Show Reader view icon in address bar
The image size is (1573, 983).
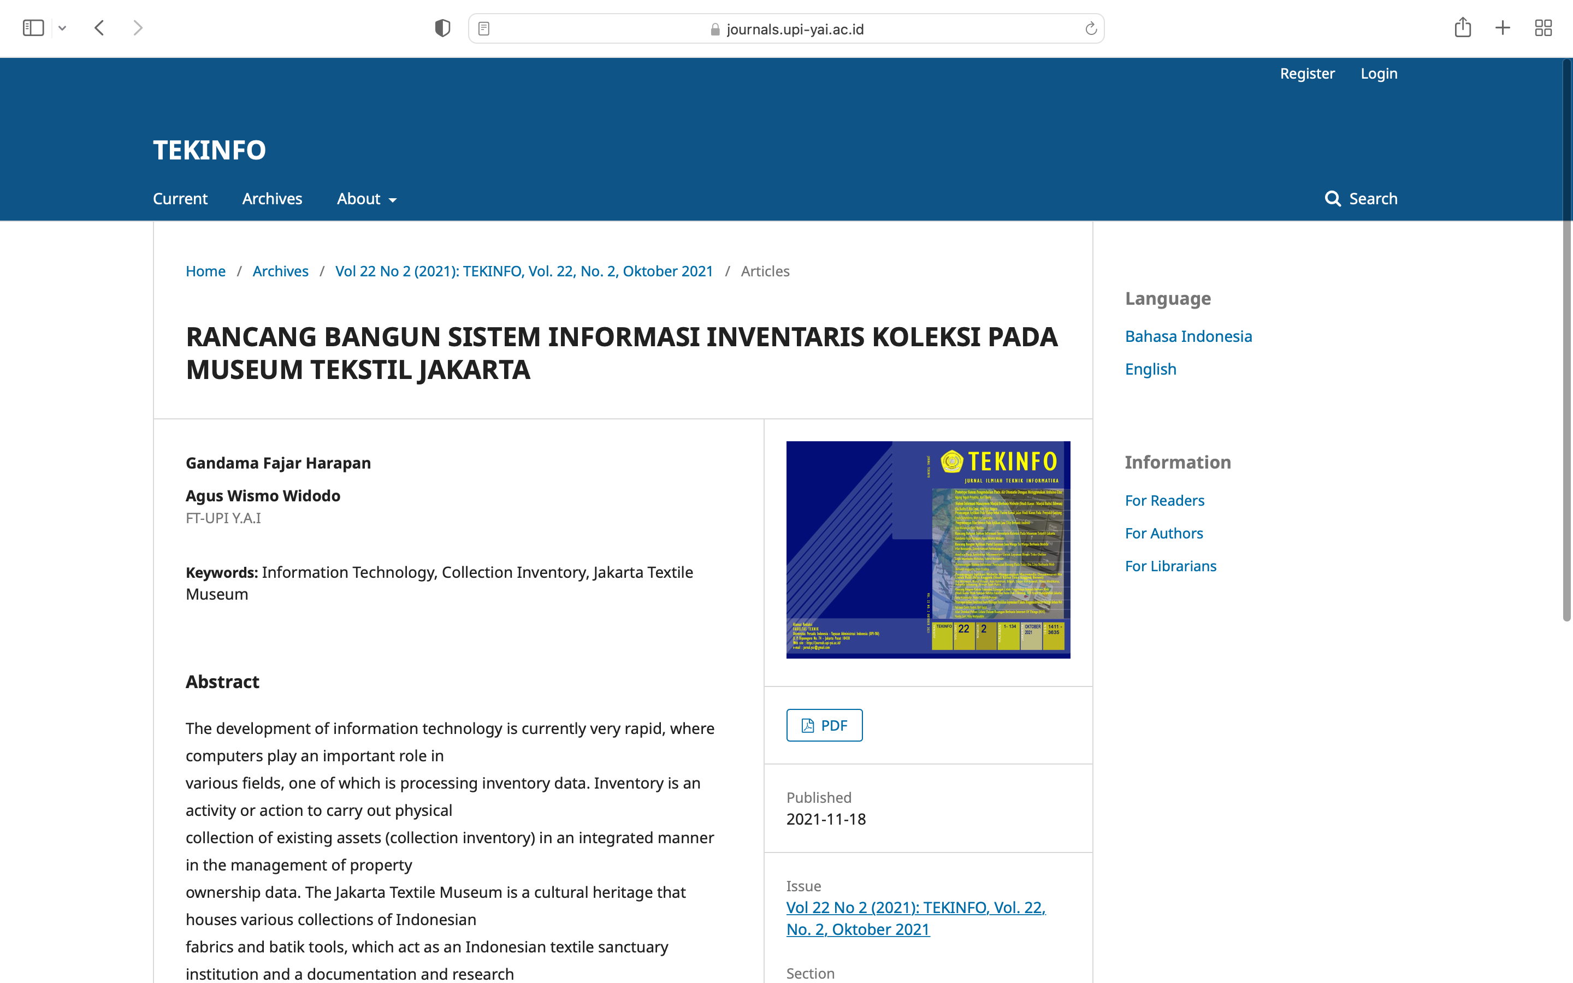point(483,28)
